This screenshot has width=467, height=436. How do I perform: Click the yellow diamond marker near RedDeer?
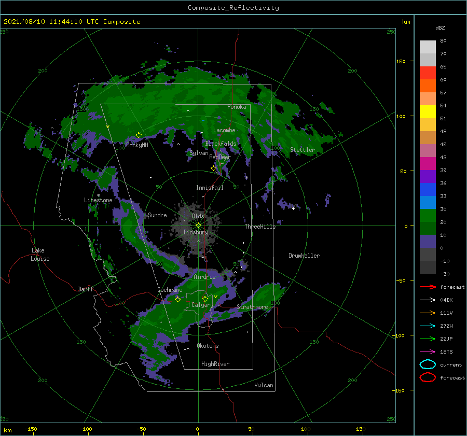[213, 168]
